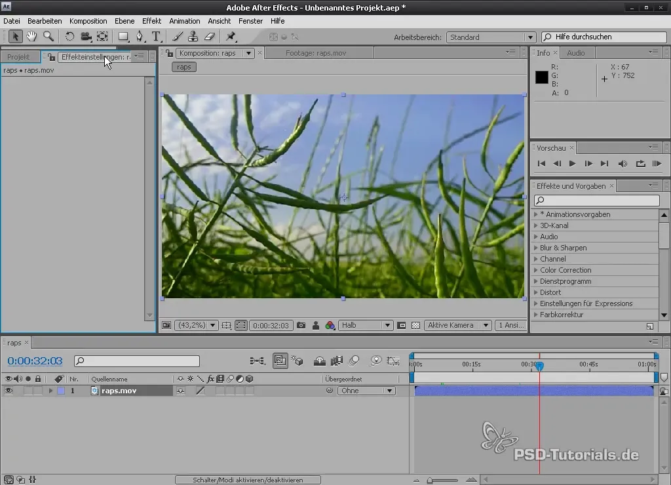Select the Unified Camera tool
This screenshot has width=671, height=485.
point(86,37)
